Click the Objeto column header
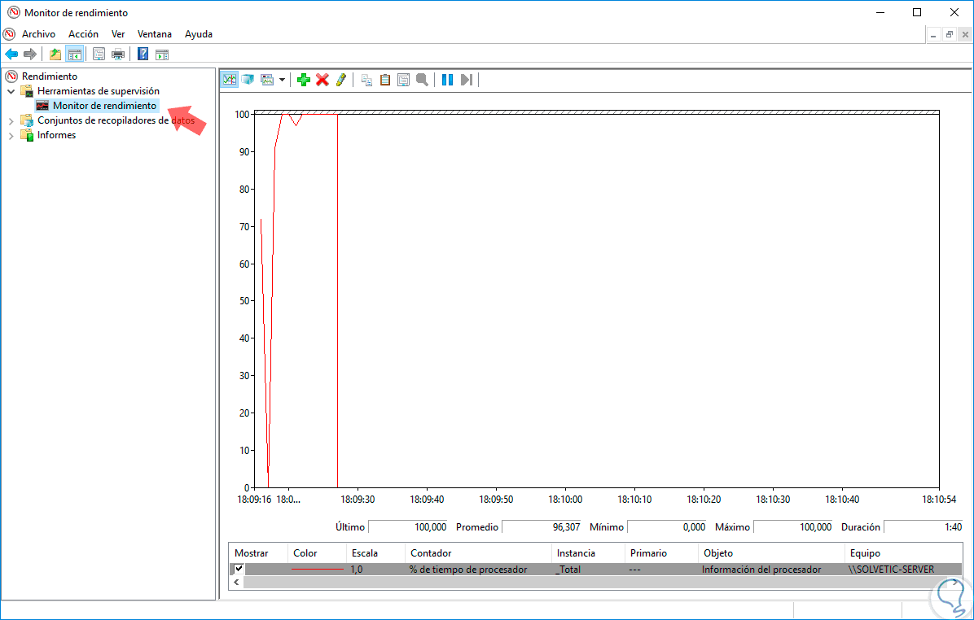 (x=771, y=553)
